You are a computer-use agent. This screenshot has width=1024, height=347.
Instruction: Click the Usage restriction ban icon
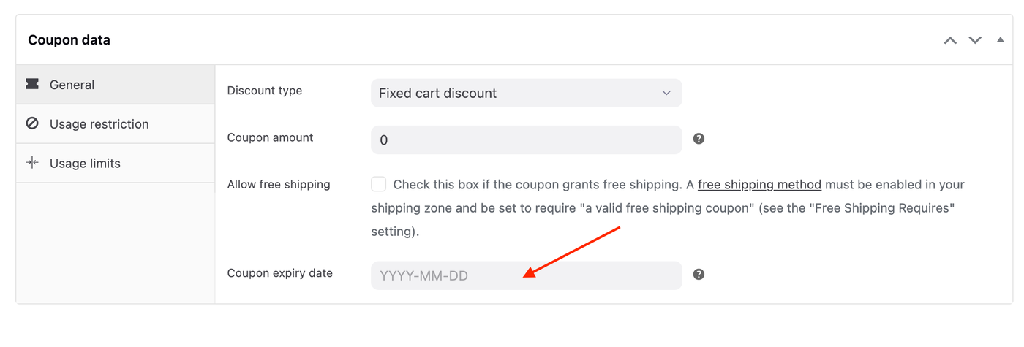[32, 124]
